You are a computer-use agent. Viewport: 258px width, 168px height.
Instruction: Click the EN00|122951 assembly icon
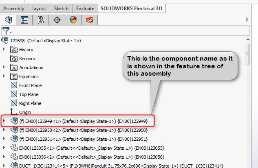click(x=14, y=139)
